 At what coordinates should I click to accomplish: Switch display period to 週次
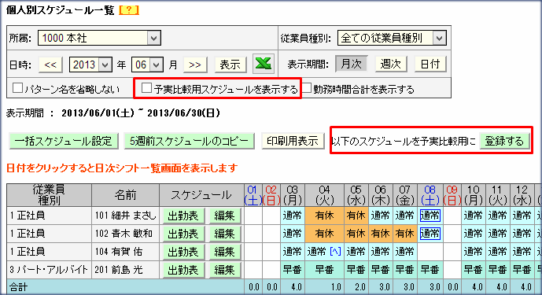point(391,64)
